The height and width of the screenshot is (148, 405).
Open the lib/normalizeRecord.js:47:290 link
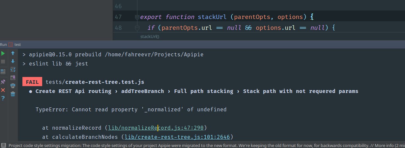click(x=156, y=128)
